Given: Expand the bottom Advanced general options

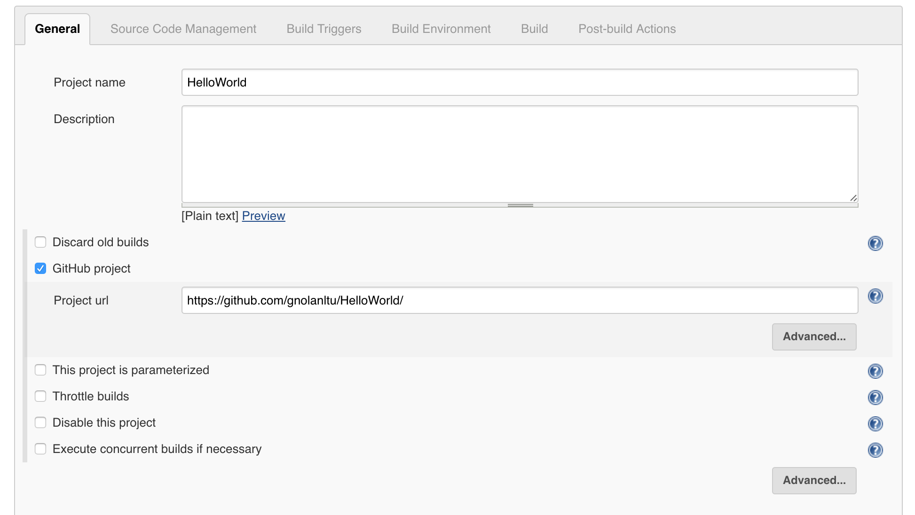Looking at the screenshot, I should click(x=813, y=480).
